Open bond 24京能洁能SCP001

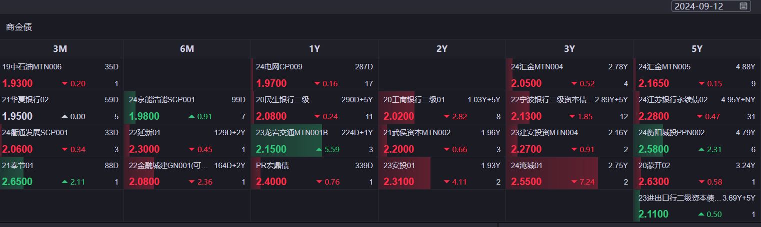pos(162,100)
